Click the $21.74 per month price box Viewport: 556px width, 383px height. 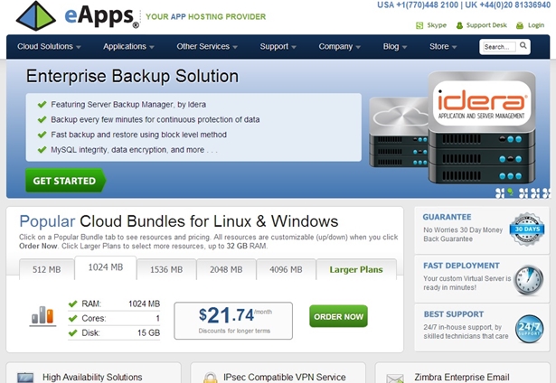click(233, 321)
